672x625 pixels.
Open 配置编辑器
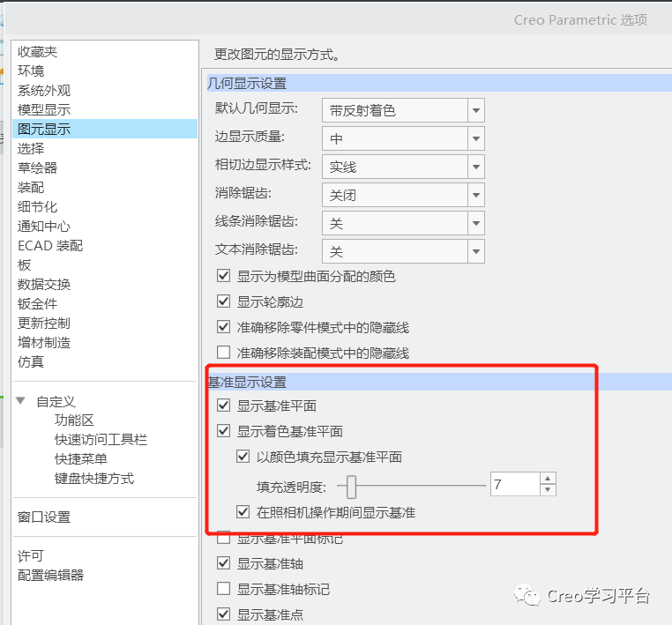50,576
